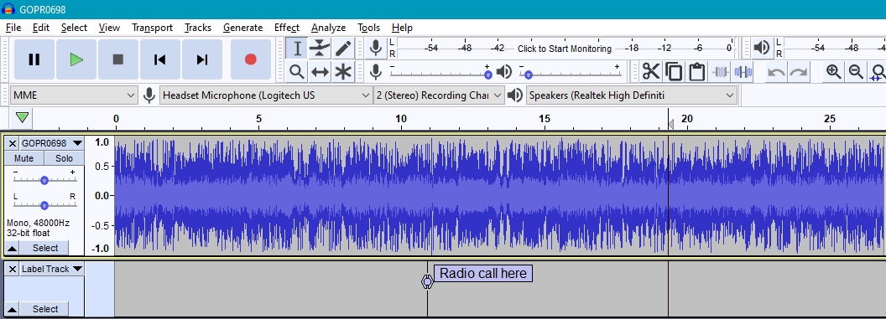Viewport: 886px width, 319px height.
Task: Click the microphone icon beside recording device
Action: tap(149, 95)
